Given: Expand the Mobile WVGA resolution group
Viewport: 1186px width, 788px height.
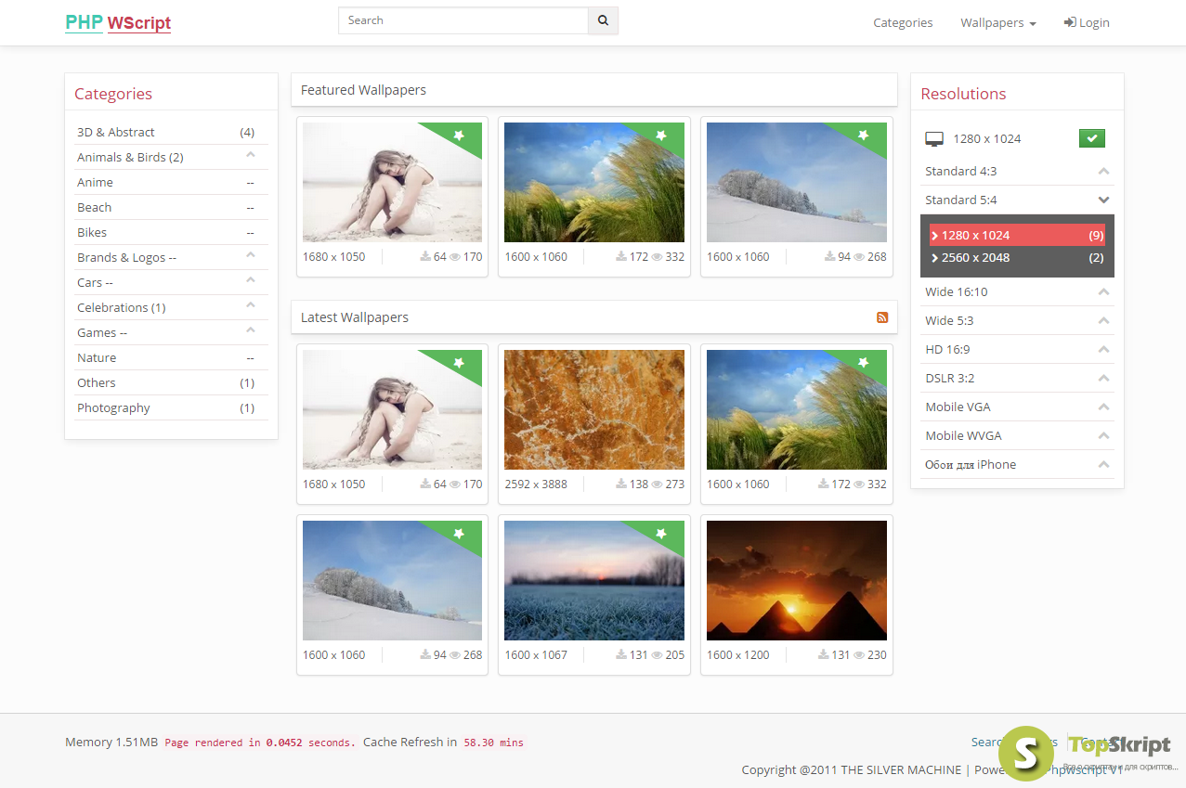Looking at the screenshot, I should (x=1017, y=435).
